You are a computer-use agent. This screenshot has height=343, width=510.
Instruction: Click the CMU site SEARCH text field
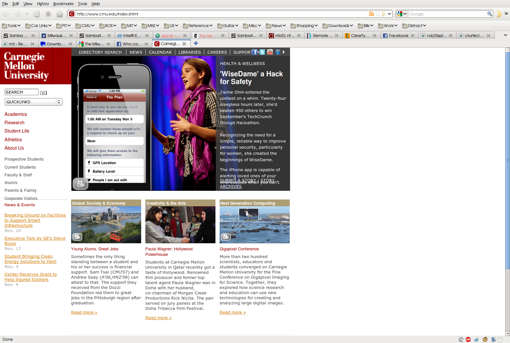pyautogui.click(x=22, y=92)
